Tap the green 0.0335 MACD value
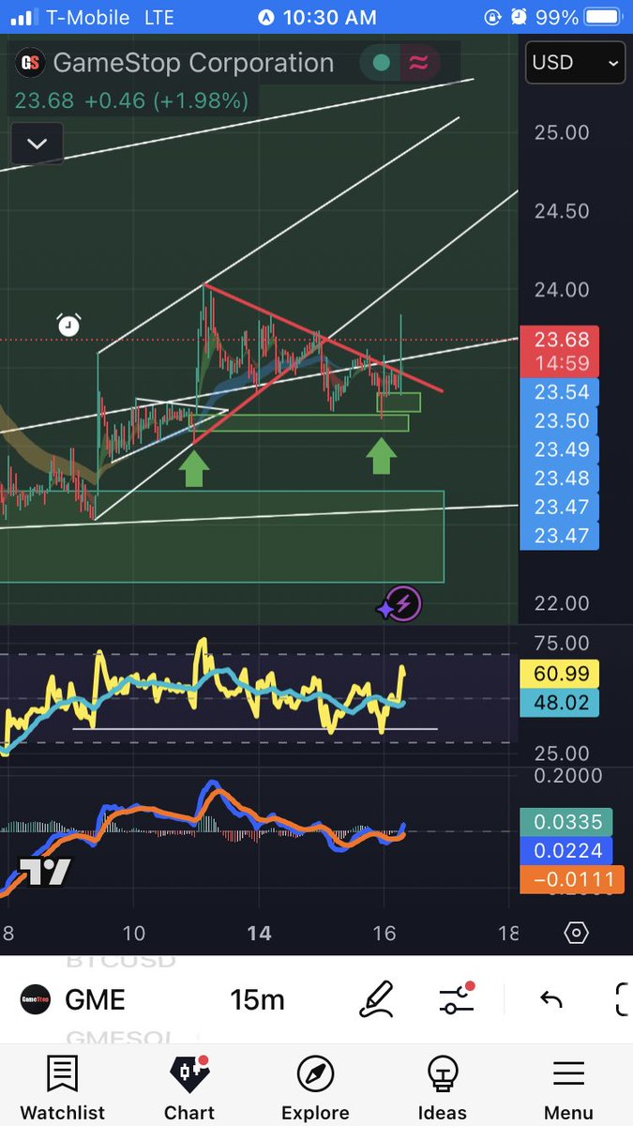The width and height of the screenshot is (633, 1126). tap(566, 822)
